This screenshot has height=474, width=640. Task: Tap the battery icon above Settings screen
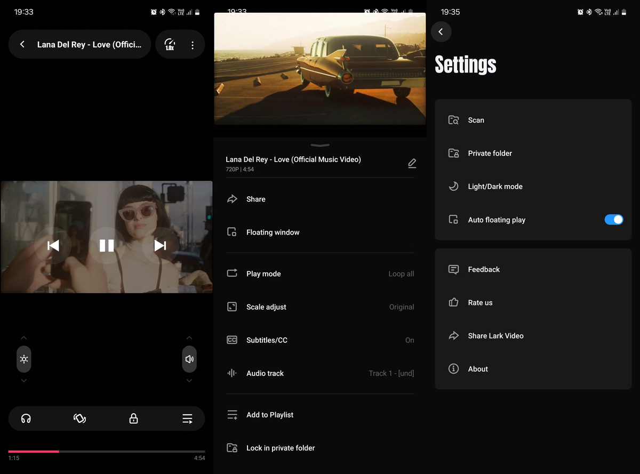click(x=624, y=12)
